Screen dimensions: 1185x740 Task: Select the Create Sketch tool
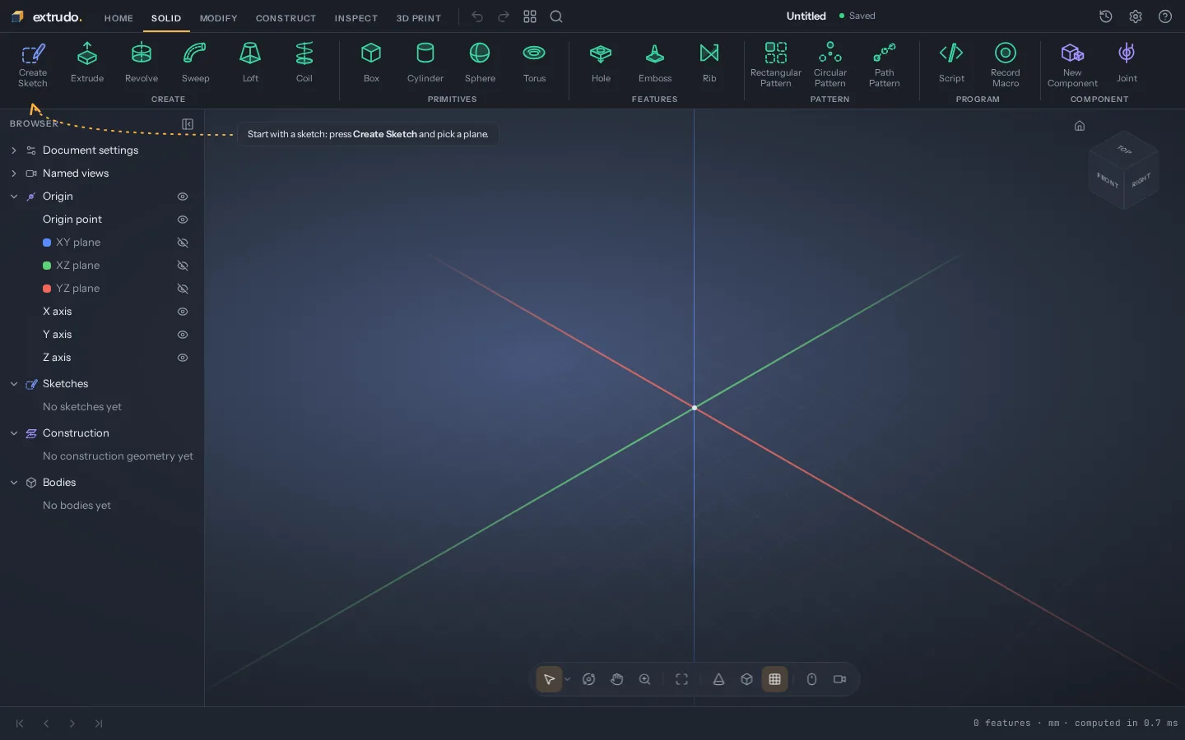[x=33, y=65]
